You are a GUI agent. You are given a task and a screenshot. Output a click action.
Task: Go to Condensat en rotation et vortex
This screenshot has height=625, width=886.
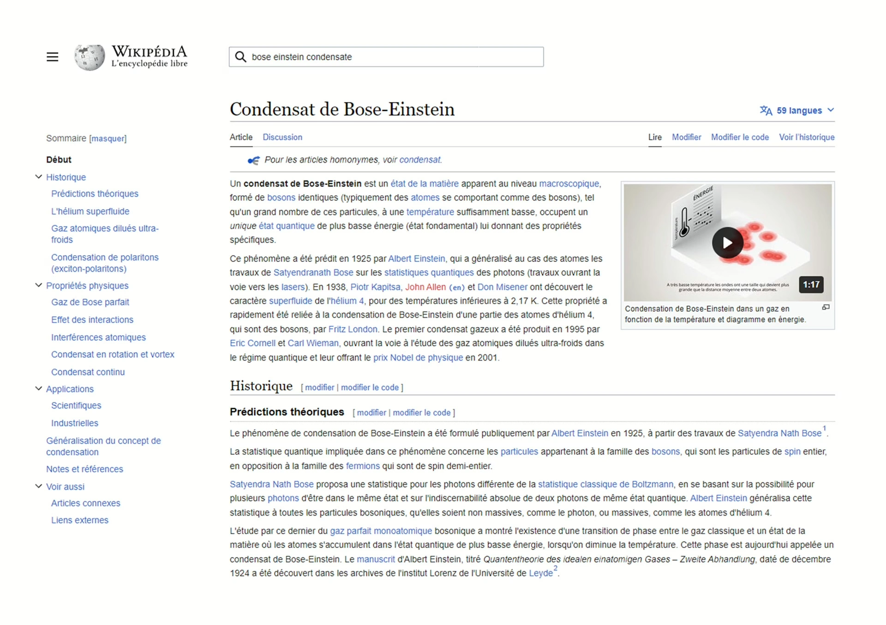pyautogui.click(x=113, y=355)
